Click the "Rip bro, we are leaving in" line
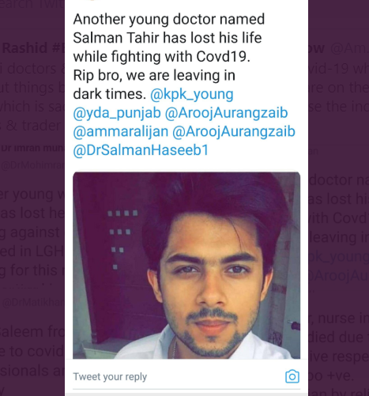The image size is (369, 396). pos(154,76)
